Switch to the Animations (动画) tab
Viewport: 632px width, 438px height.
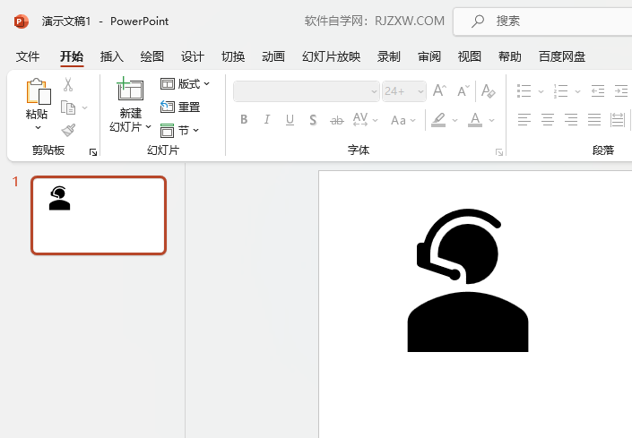273,56
